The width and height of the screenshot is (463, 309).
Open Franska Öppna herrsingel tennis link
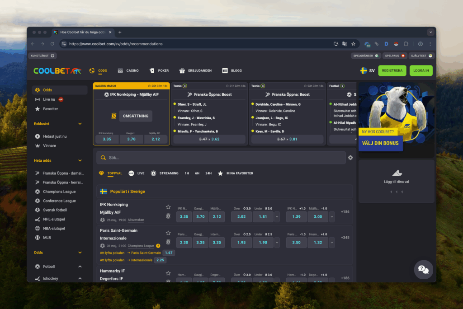(59, 183)
